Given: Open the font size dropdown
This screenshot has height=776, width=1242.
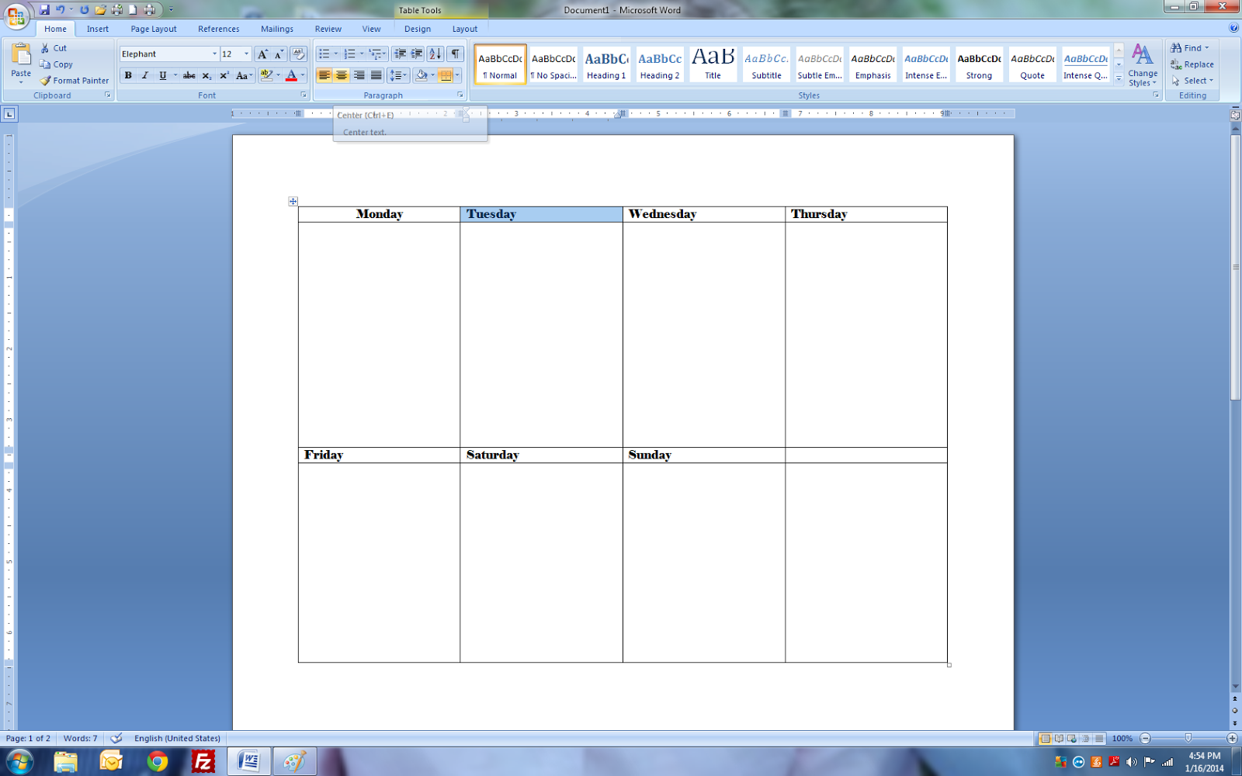Looking at the screenshot, I should point(246,54).
